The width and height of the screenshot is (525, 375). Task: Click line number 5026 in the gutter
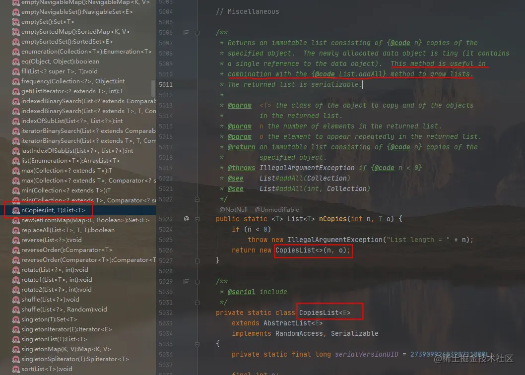click(166, 250)
